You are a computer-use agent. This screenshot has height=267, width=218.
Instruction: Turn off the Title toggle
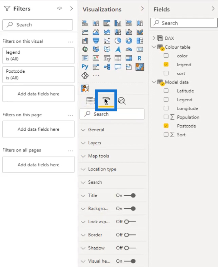(130, 195)
